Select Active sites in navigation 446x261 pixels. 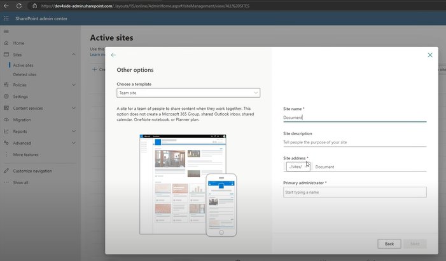(x=24, y=65)
